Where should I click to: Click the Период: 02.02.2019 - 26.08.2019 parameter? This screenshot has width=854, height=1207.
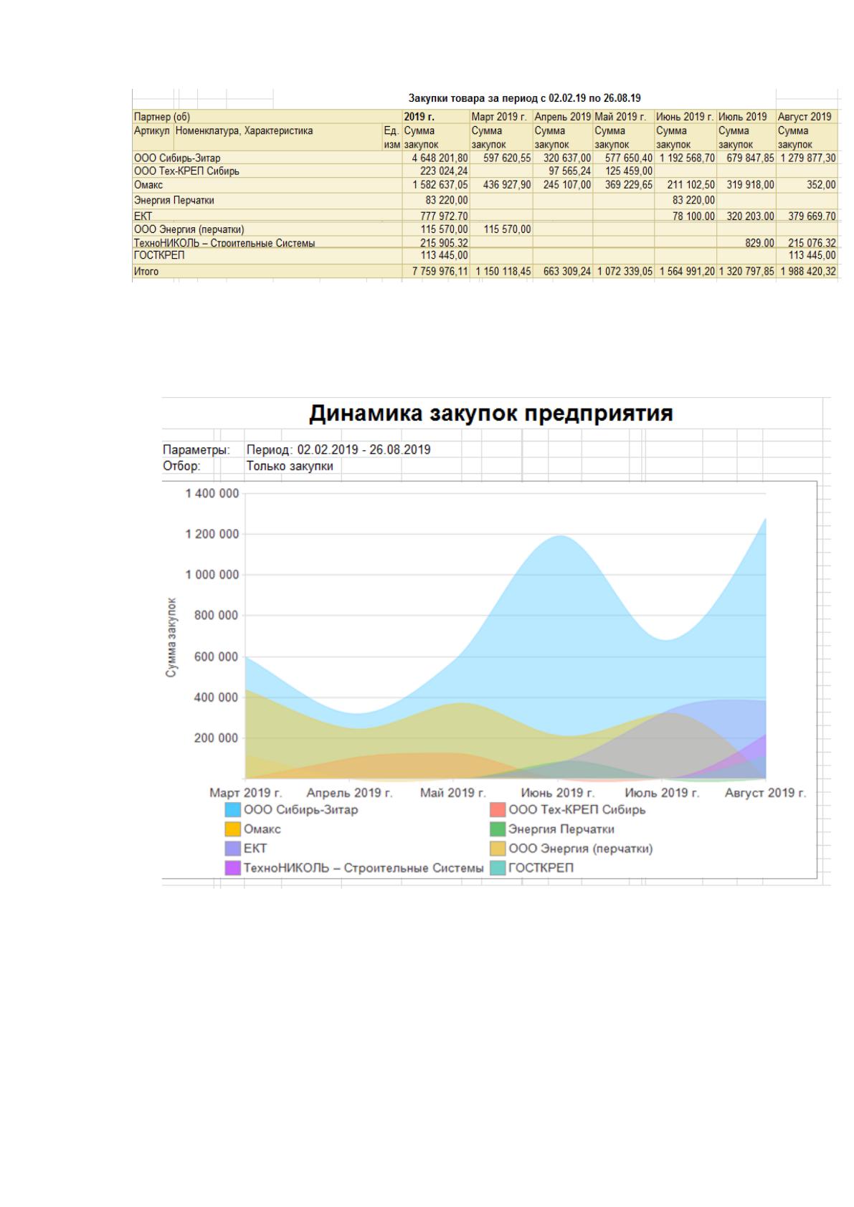(338, 450)
